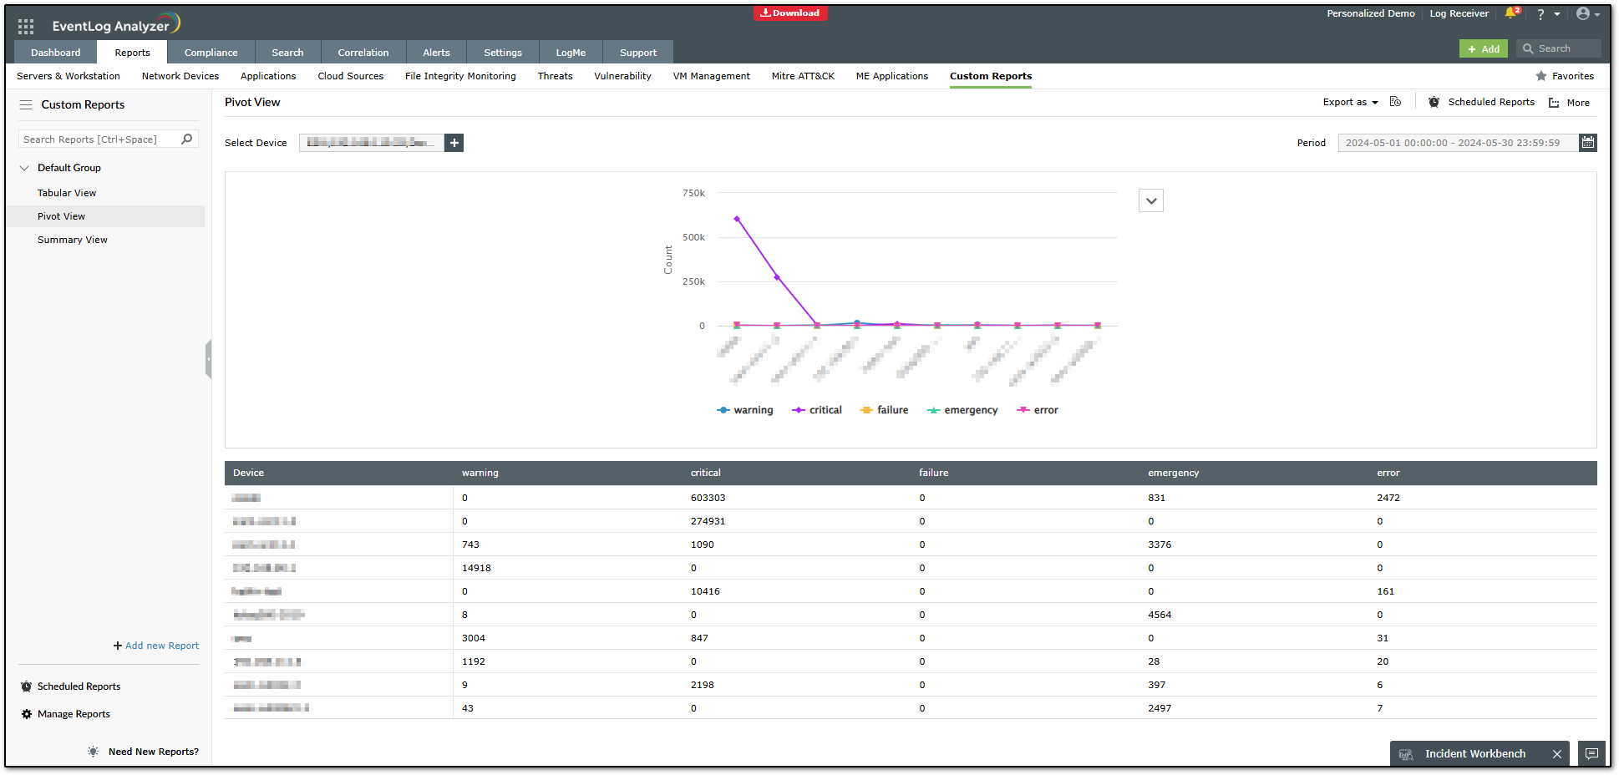Image resolution: width=1619 pixels, height=775 pixels.
Task: Open the apps grid icon
Action: 26,26
